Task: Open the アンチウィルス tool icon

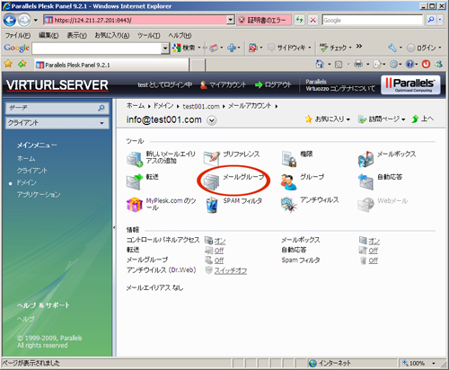Action: pos(289,205)
